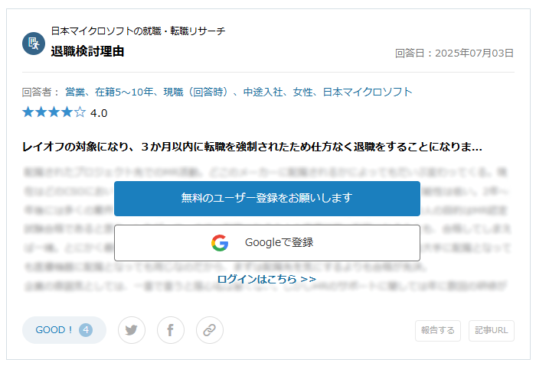
Task: Open 日本マイクロソフト link in respondent info
Action: 368,92
